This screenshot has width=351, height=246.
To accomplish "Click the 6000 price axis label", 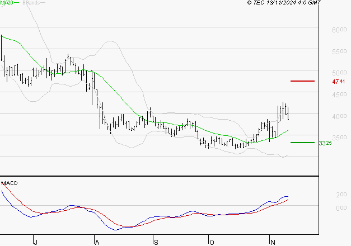I will pos(339,30).
